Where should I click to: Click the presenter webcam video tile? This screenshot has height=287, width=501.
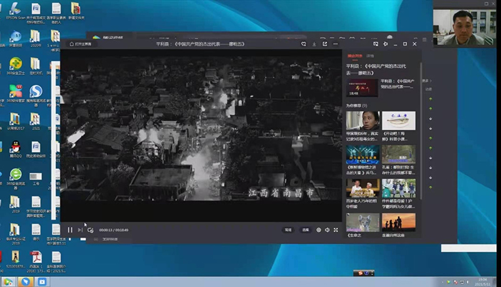465,27
